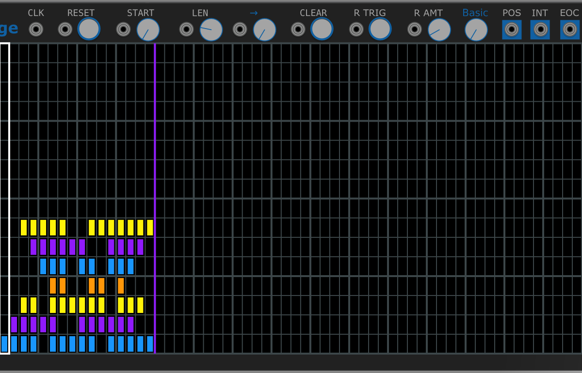
Task: Toggle the first blue cell in bottom row
Action: click(x=4, y=343)
